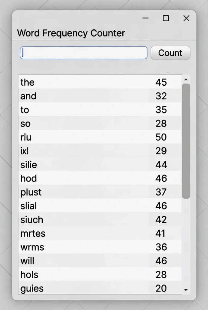Click inside the text input field
Screen dimensions: 208x310
[83, 53]
